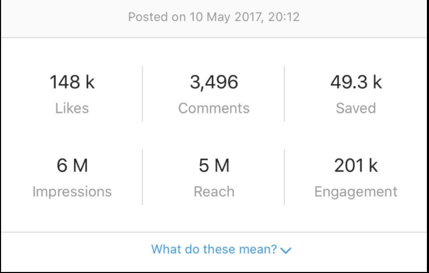Tap the Engagement label

[x=356, y=192]
